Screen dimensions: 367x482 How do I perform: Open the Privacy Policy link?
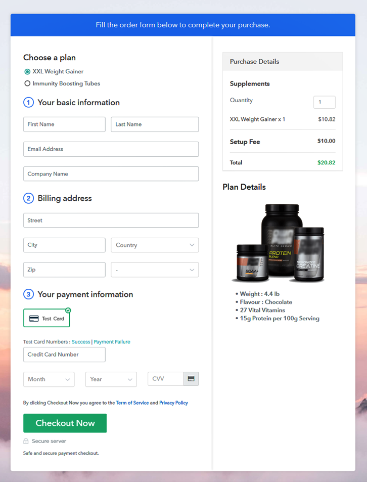(x=173, y=403)
